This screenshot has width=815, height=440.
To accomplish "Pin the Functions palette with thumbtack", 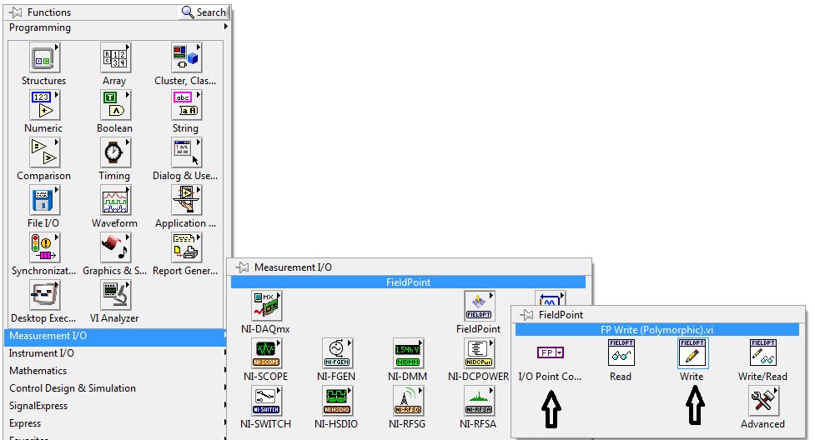I will (x=16, y=12).
